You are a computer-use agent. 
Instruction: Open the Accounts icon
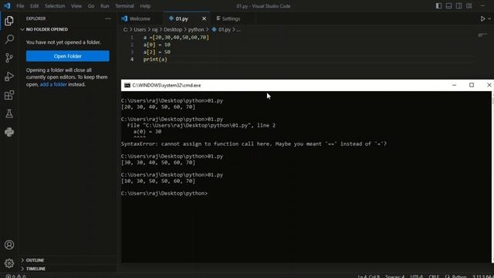click(9, 245)
